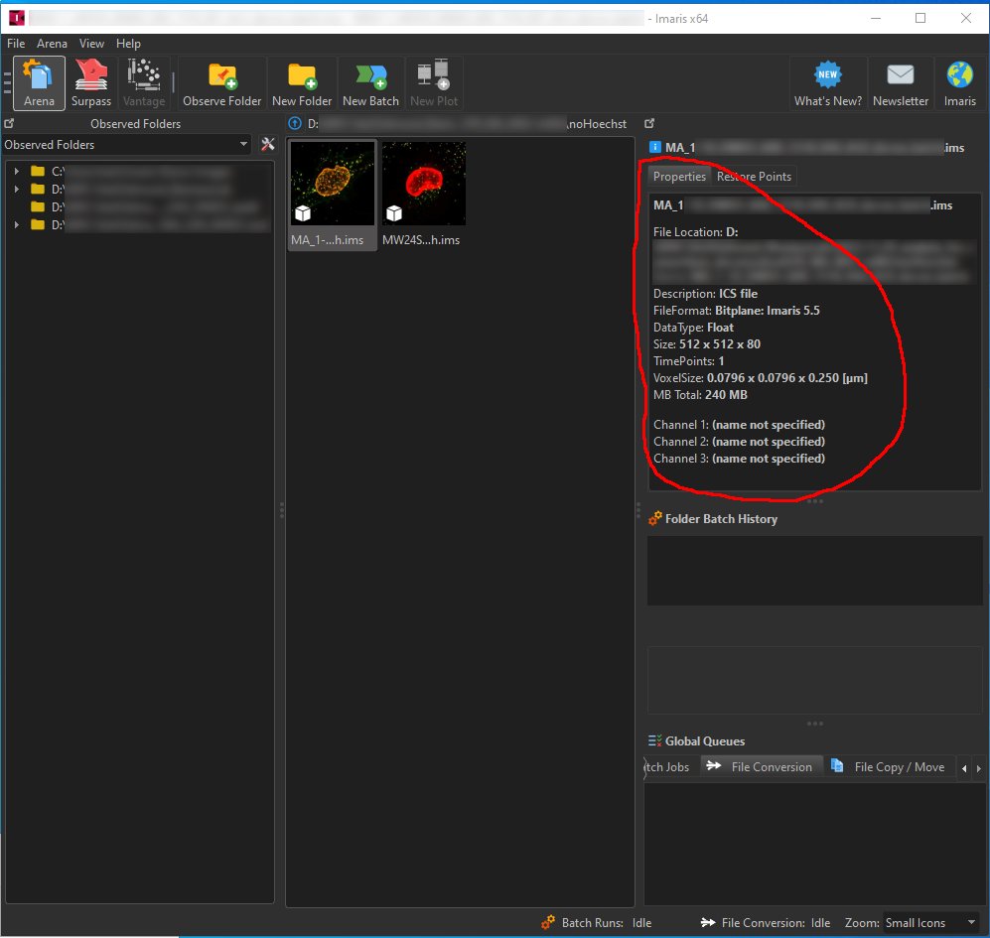The image size is (990, 938).
Task: Click the Global Queues icon
Action: click(654, 740)
